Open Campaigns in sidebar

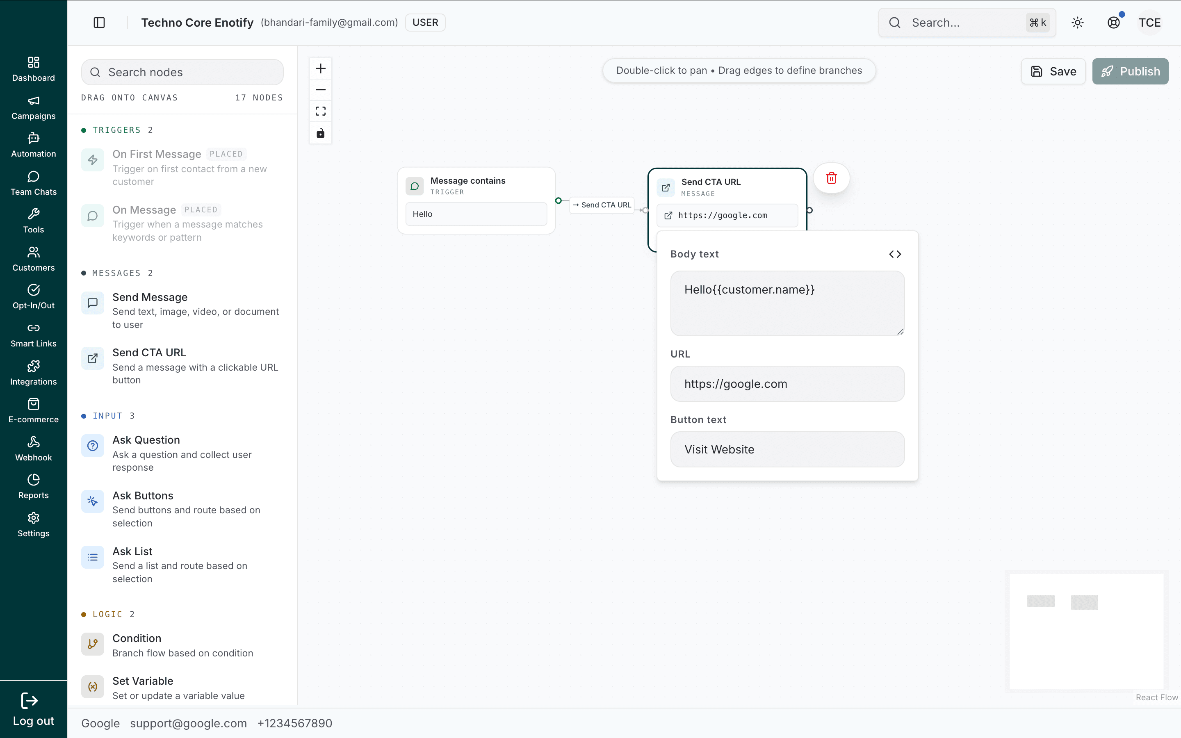pyautogui.click(x=33, y=107)
